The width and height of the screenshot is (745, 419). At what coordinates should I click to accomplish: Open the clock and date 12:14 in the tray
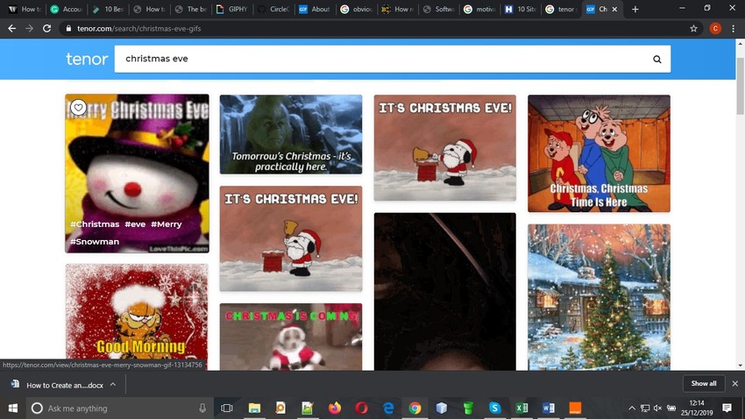[697, 408]
